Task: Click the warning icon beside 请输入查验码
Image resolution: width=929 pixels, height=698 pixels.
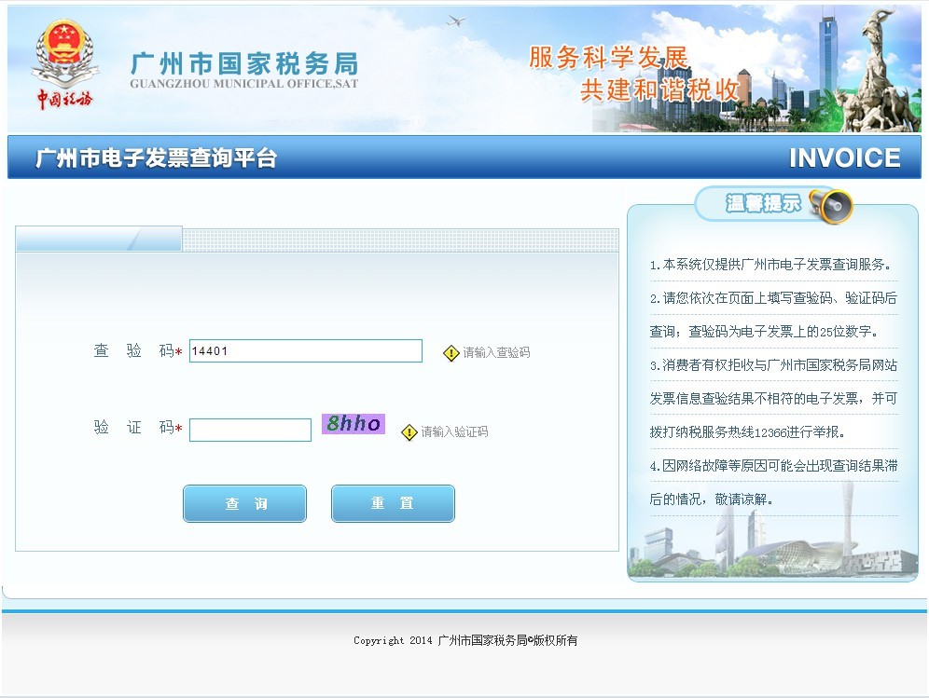Action: coord(451,353)
